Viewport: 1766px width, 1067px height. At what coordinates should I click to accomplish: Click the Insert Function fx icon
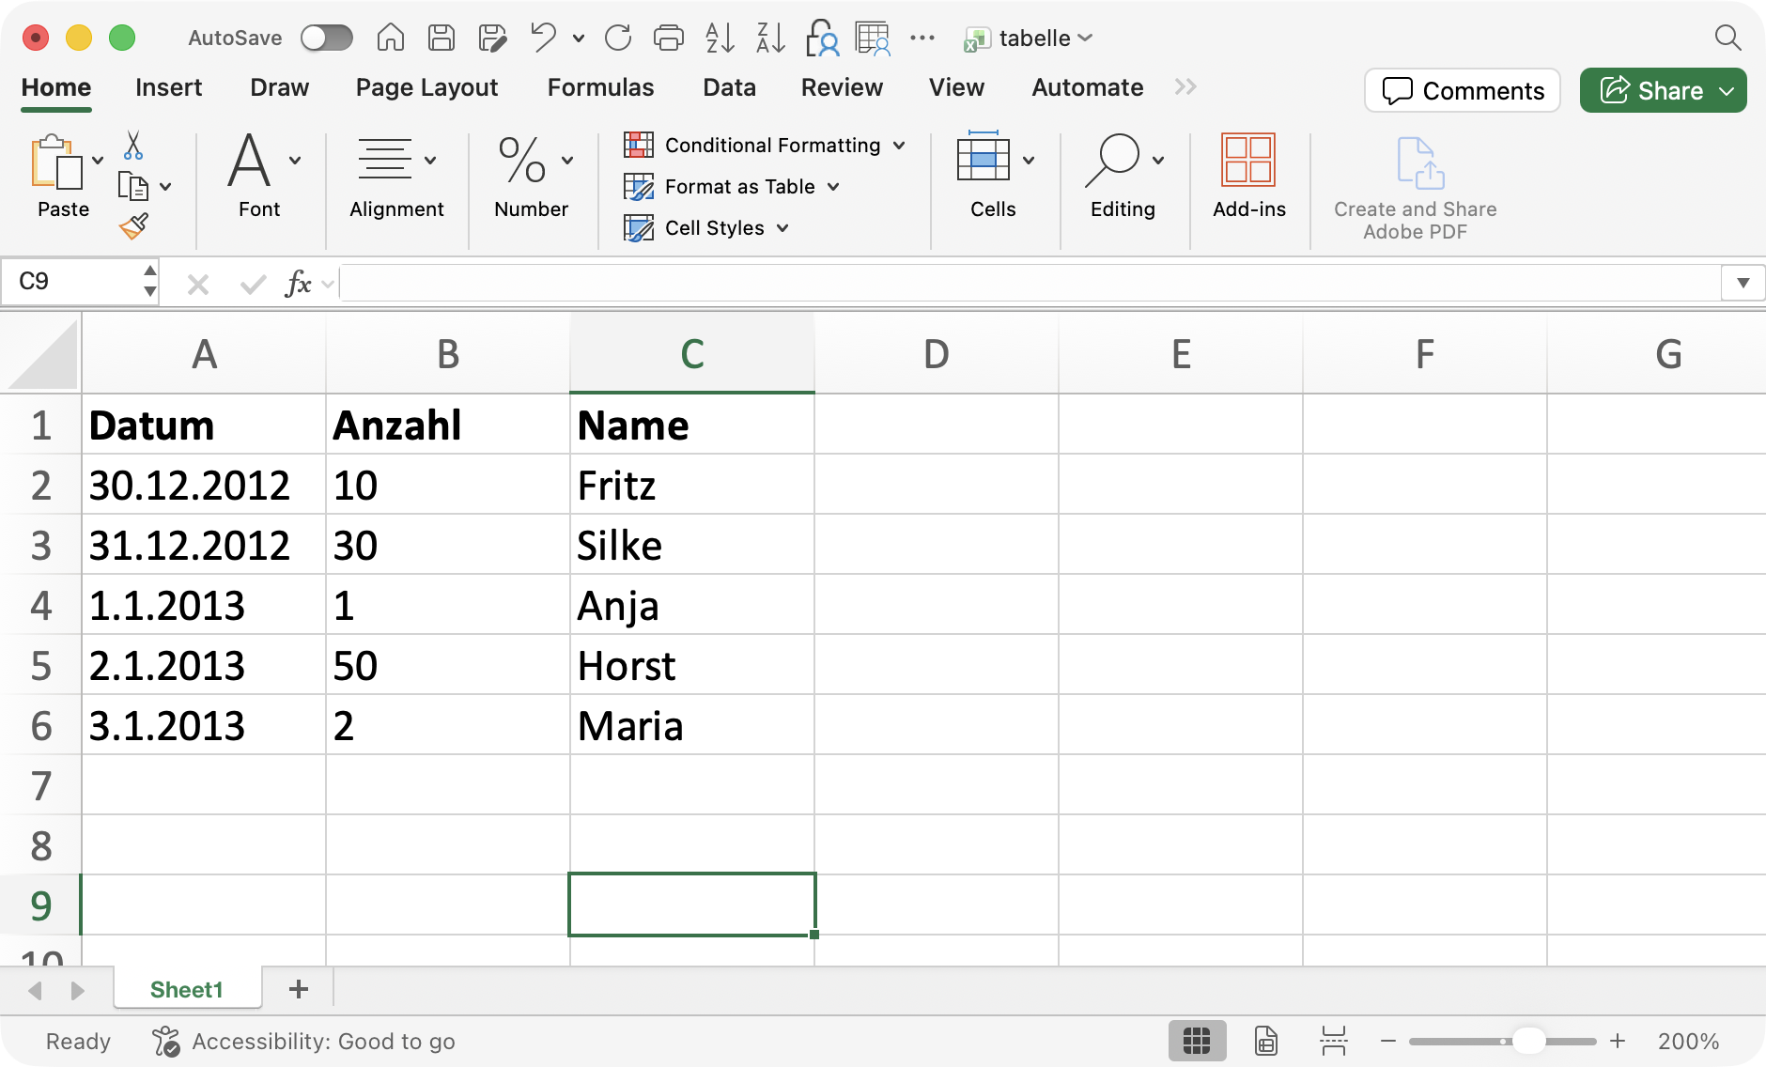(298, 283)
